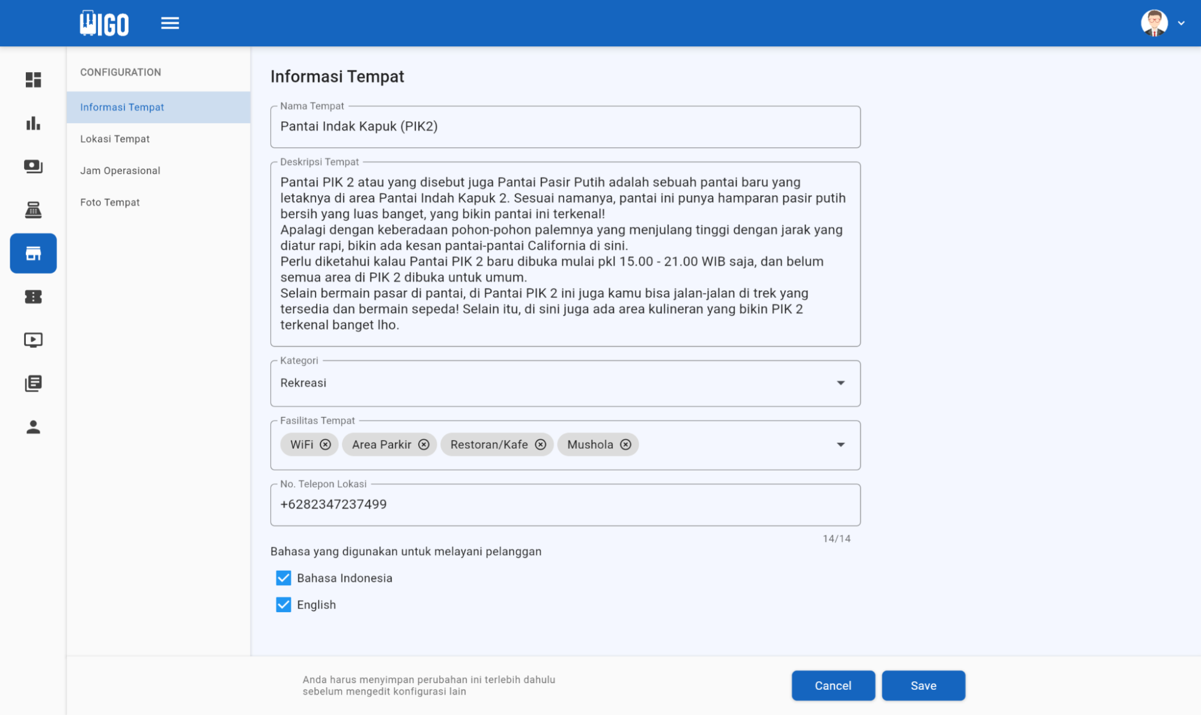Open the user profile icon in sidebar
The height and width of the screenshot is (715, 1201).
pos(33,427)
